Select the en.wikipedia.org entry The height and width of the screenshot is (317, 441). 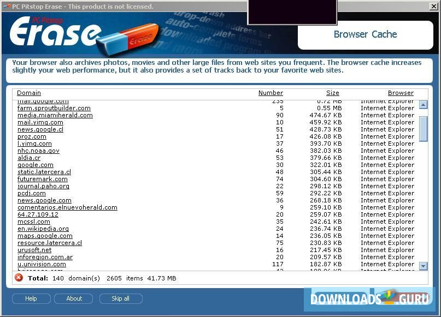(x=43, y=229)
